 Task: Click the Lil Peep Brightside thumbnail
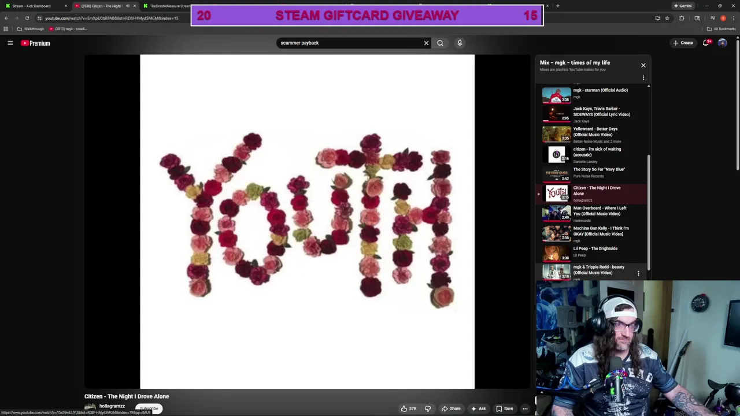556,252
